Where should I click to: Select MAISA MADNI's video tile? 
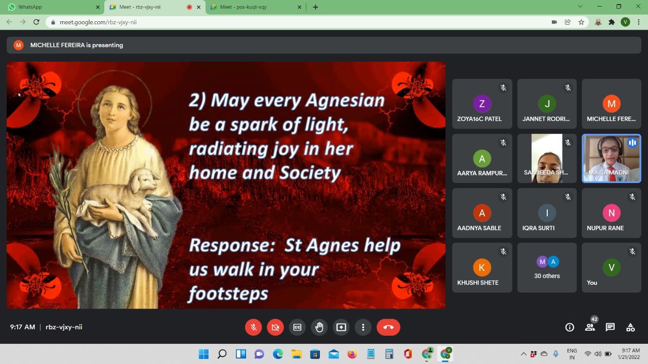pos(612,158)
